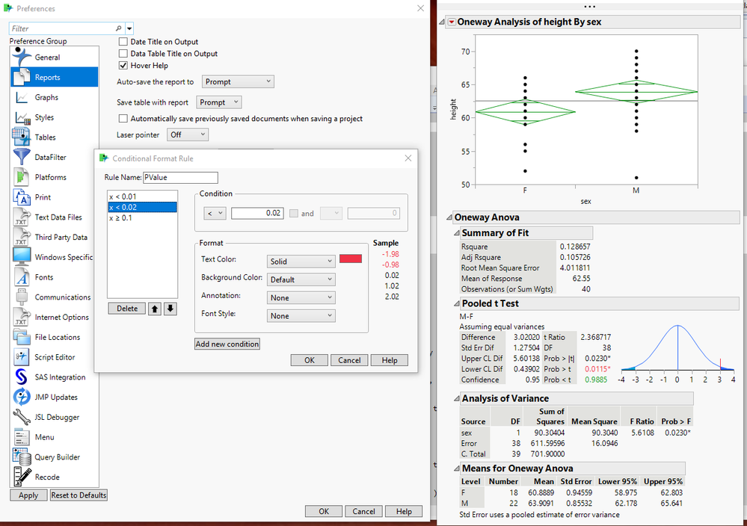Click the Rule Name PValue field
Image resolution: width=747 pixels, height=526 pixels.
tap(180, 178)
